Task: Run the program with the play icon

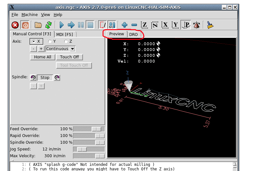Action: pyautogui.click(x=61, y=25)
